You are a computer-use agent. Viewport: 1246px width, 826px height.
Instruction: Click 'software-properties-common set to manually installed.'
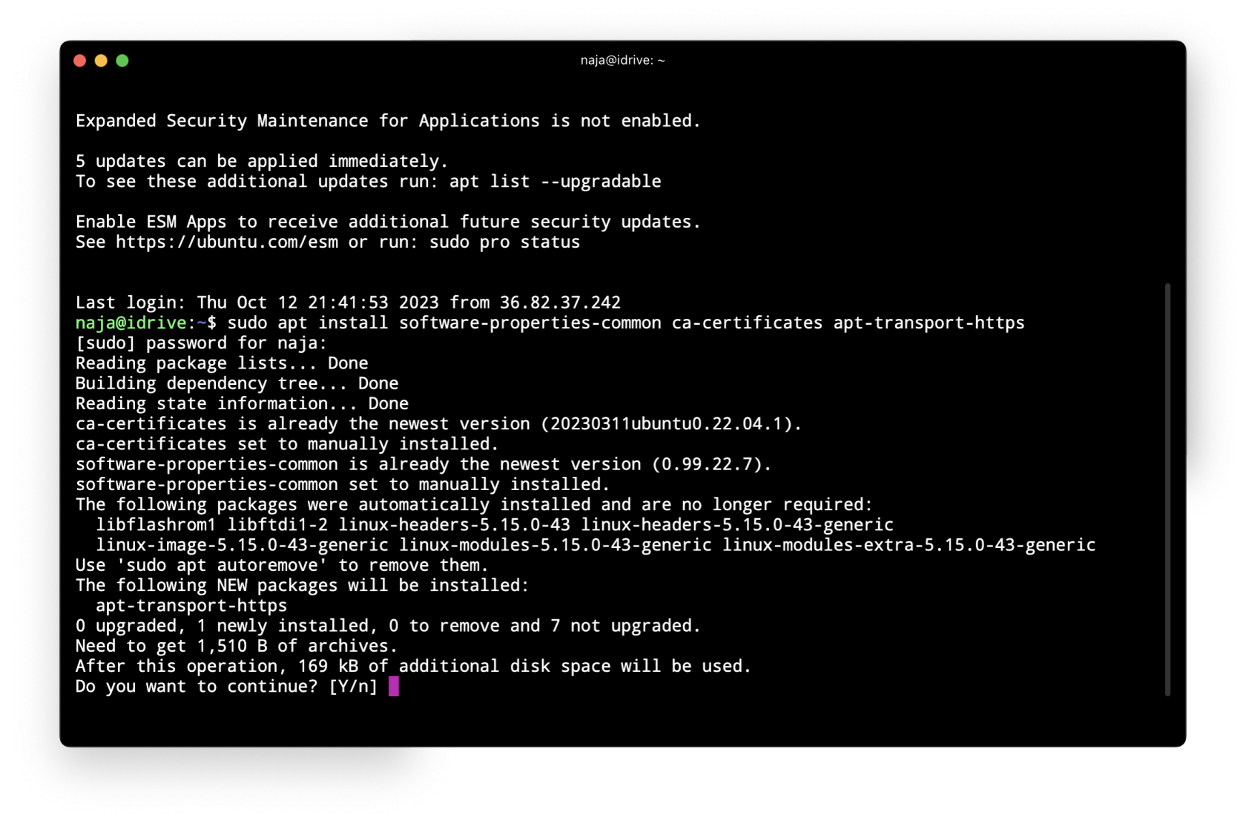(x=343, y=484)
